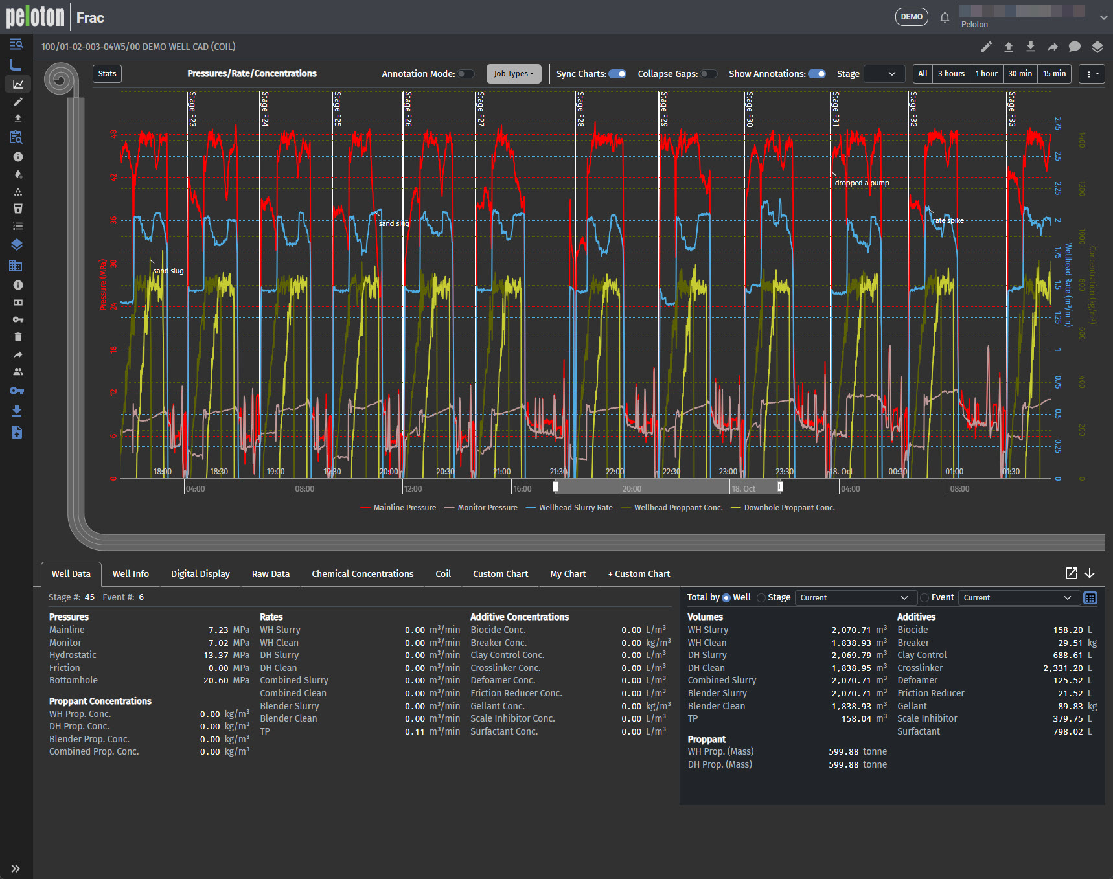Open the Raw Data tab

(271, 574)
